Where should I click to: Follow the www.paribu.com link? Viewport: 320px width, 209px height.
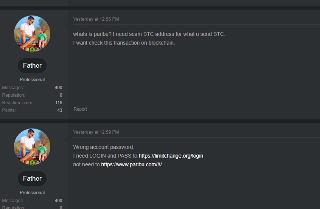coord(131,164)
